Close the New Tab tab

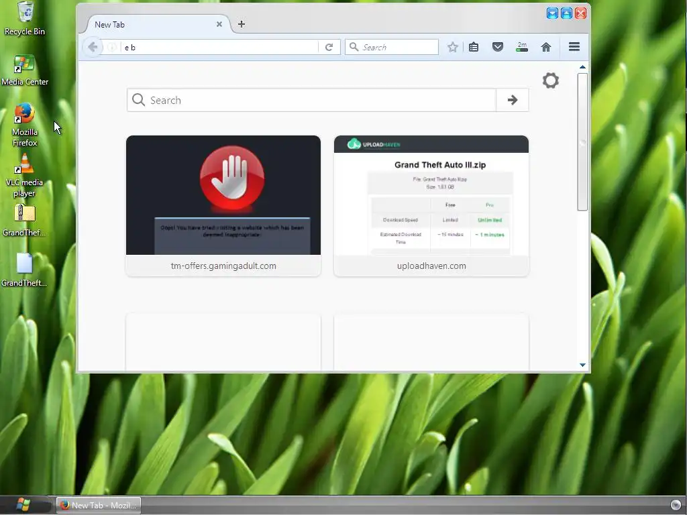pyautogui.click(x=219, y=25)
